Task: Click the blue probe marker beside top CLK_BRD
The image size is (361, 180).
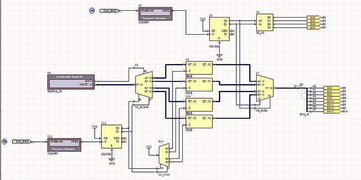Action: [92, 10]
